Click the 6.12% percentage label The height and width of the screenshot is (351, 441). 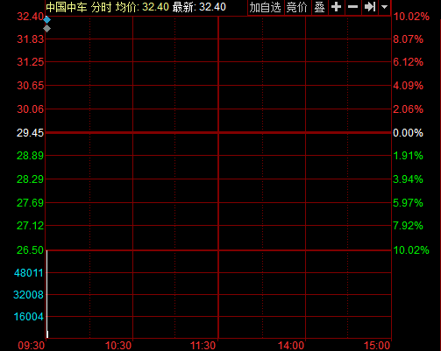pyautogui.click(x=409, y=62)
